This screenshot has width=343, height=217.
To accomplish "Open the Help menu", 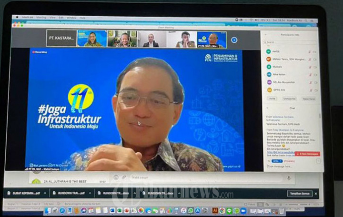I will coord(82,18).
